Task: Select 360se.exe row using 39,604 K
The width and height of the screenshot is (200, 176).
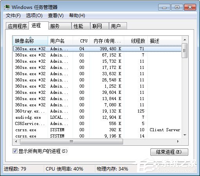Action: (97, 92)
